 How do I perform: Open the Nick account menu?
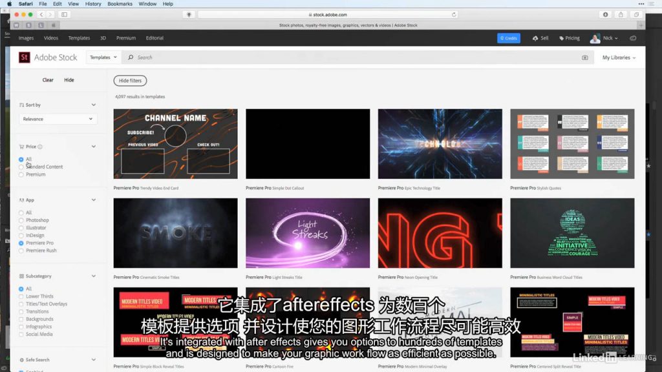click(x=610, y=38)
